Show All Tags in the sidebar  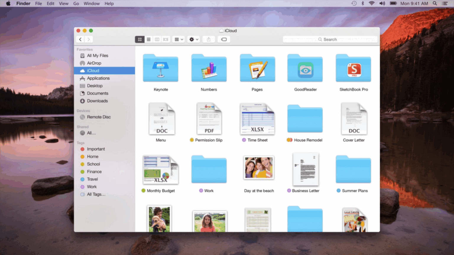click(95, 194)
